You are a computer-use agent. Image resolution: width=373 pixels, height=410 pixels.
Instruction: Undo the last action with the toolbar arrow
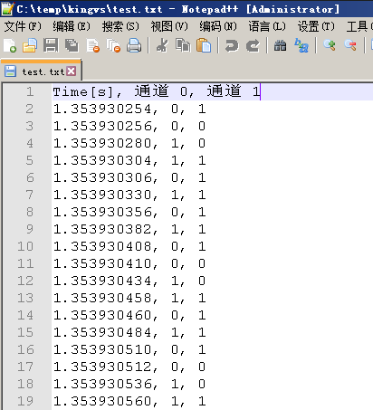click(232, 45)
